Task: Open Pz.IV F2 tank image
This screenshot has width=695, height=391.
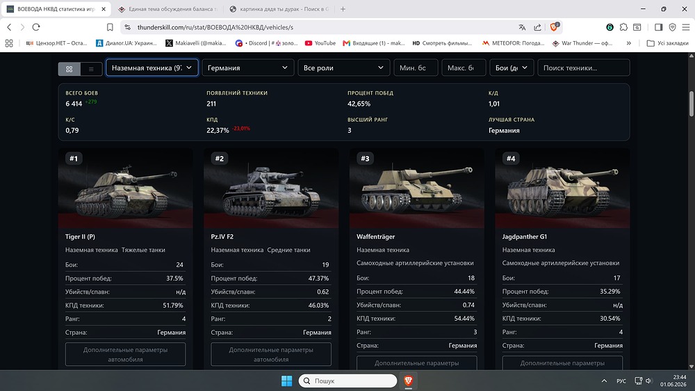Action: pos(271,188)
